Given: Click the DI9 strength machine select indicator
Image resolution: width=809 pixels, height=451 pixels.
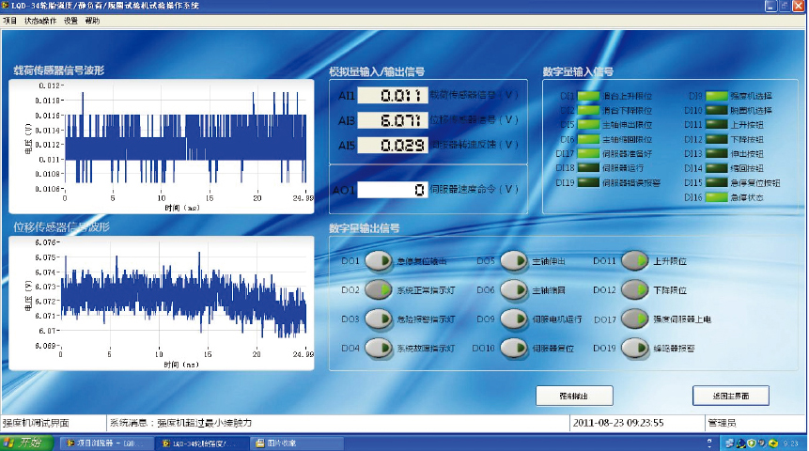Looking at the screenshot, I should pos(716,96).
